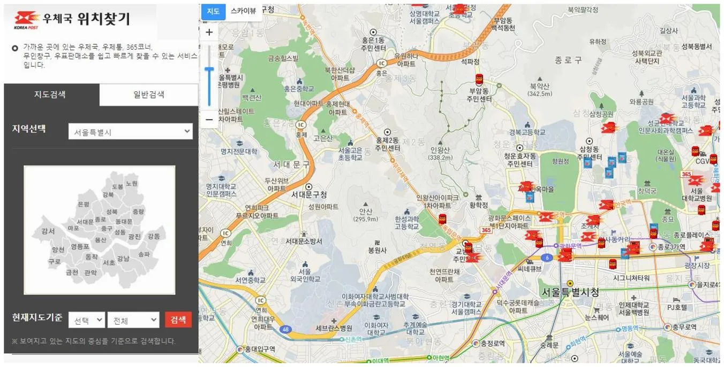
Task: Select 강서 district on Seoul map
Action: coord(48,231)
